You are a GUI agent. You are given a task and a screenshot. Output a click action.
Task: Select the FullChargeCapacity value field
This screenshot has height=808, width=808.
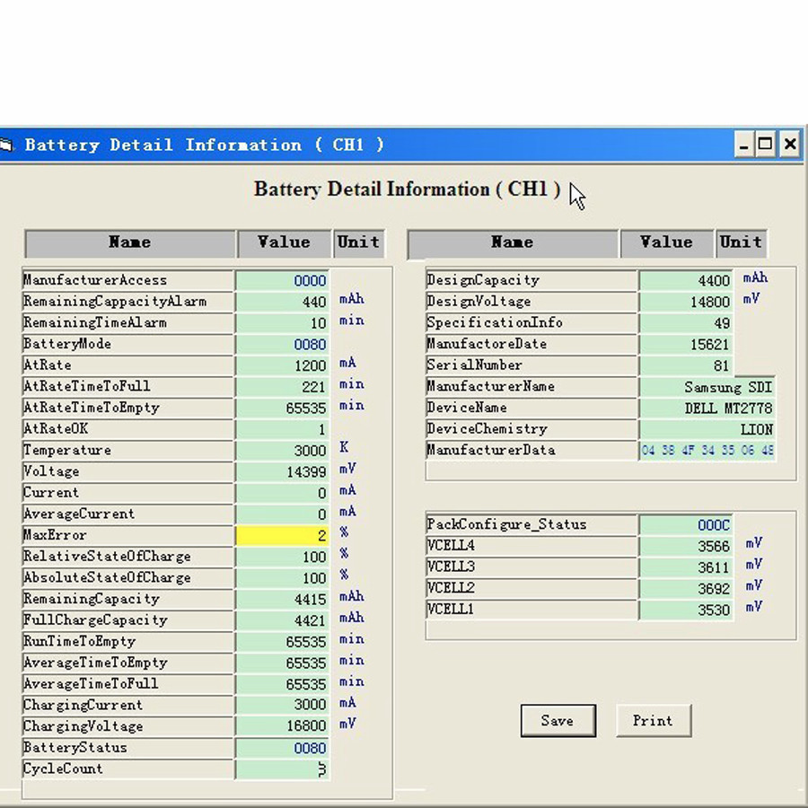(283, 620)
